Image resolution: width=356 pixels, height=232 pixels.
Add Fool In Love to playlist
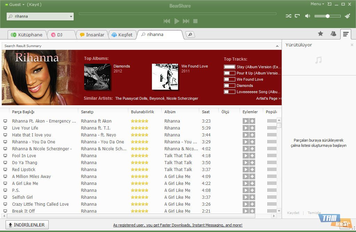coord(252,156)
